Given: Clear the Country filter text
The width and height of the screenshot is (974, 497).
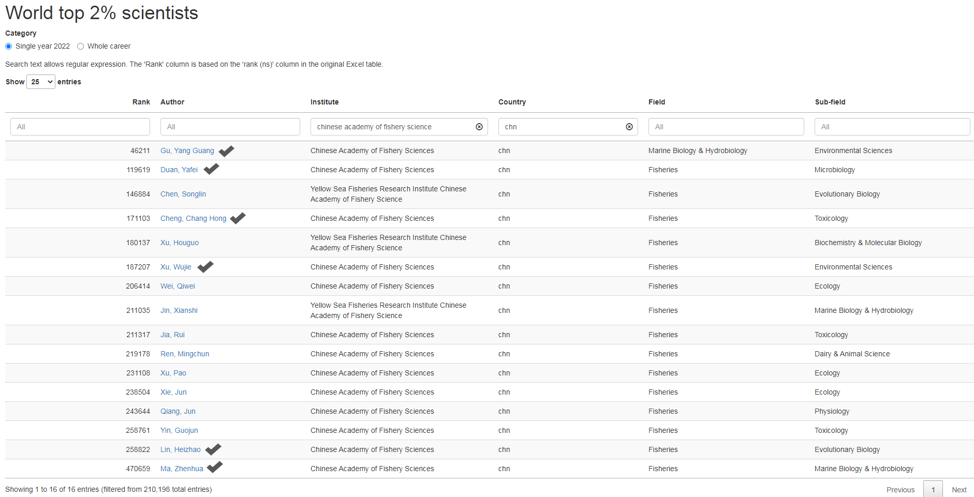Looking at the screenshot, I should (629, 127).
